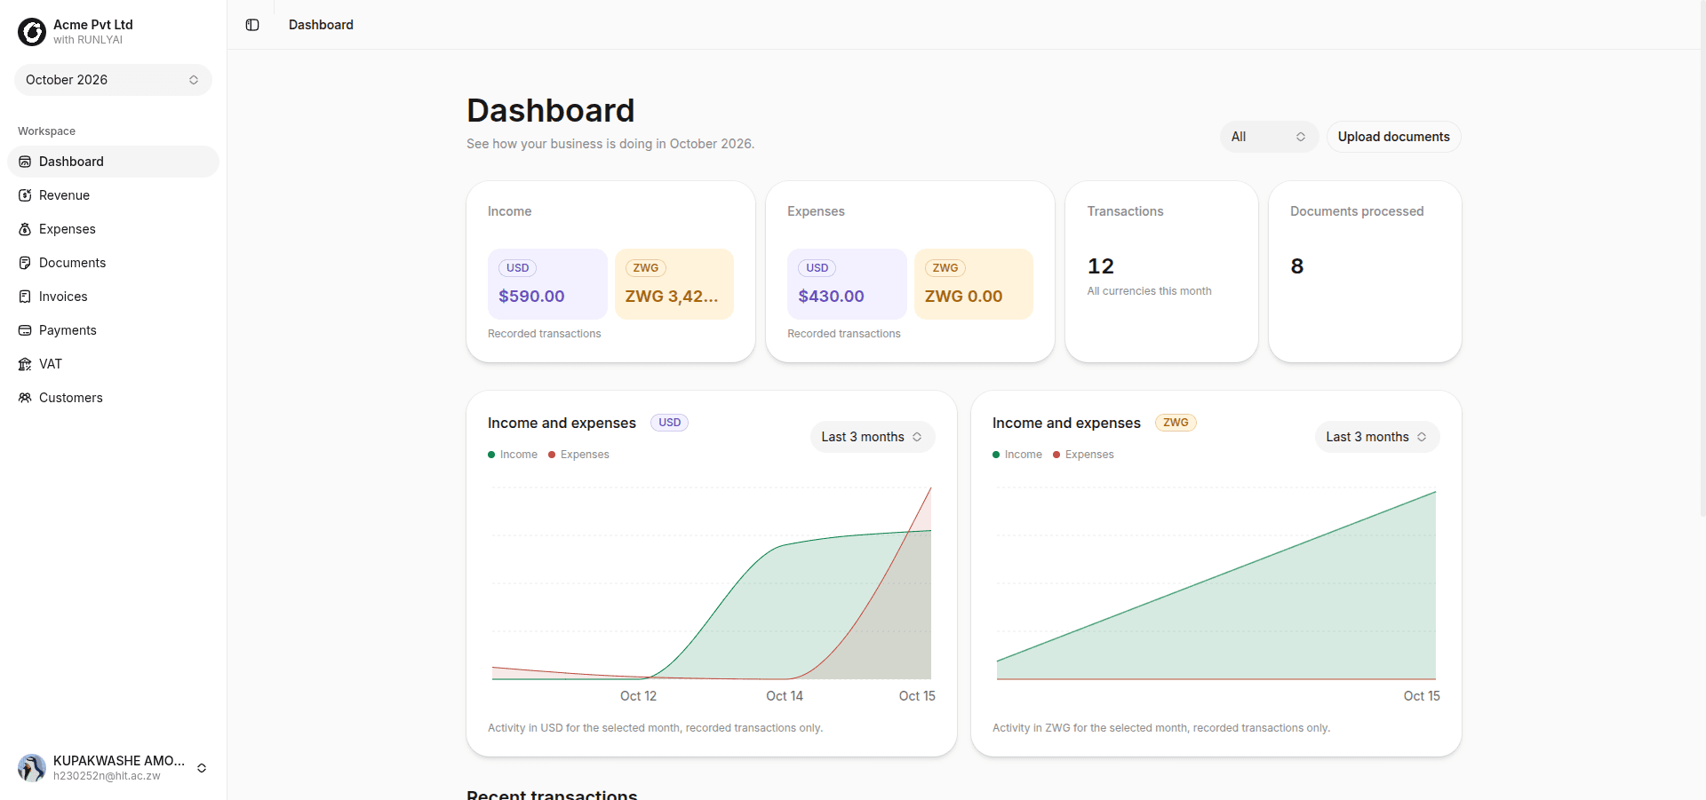Expand the KUPAKWASHE account menu chevron

202,768
